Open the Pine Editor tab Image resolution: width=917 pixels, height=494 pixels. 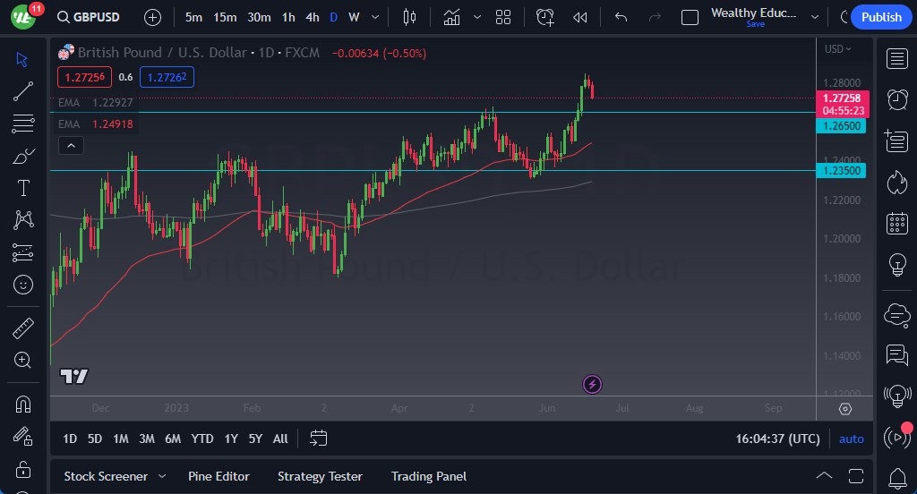(x=219, y=476)
